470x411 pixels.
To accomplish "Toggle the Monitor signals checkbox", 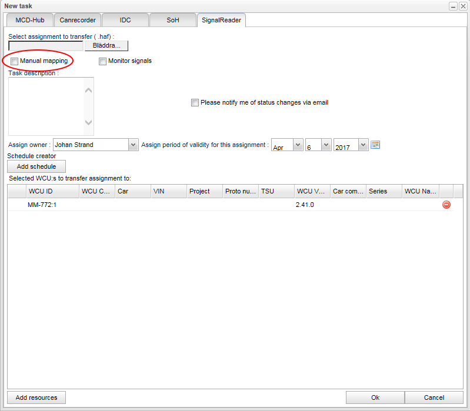I will click(102, 61).
